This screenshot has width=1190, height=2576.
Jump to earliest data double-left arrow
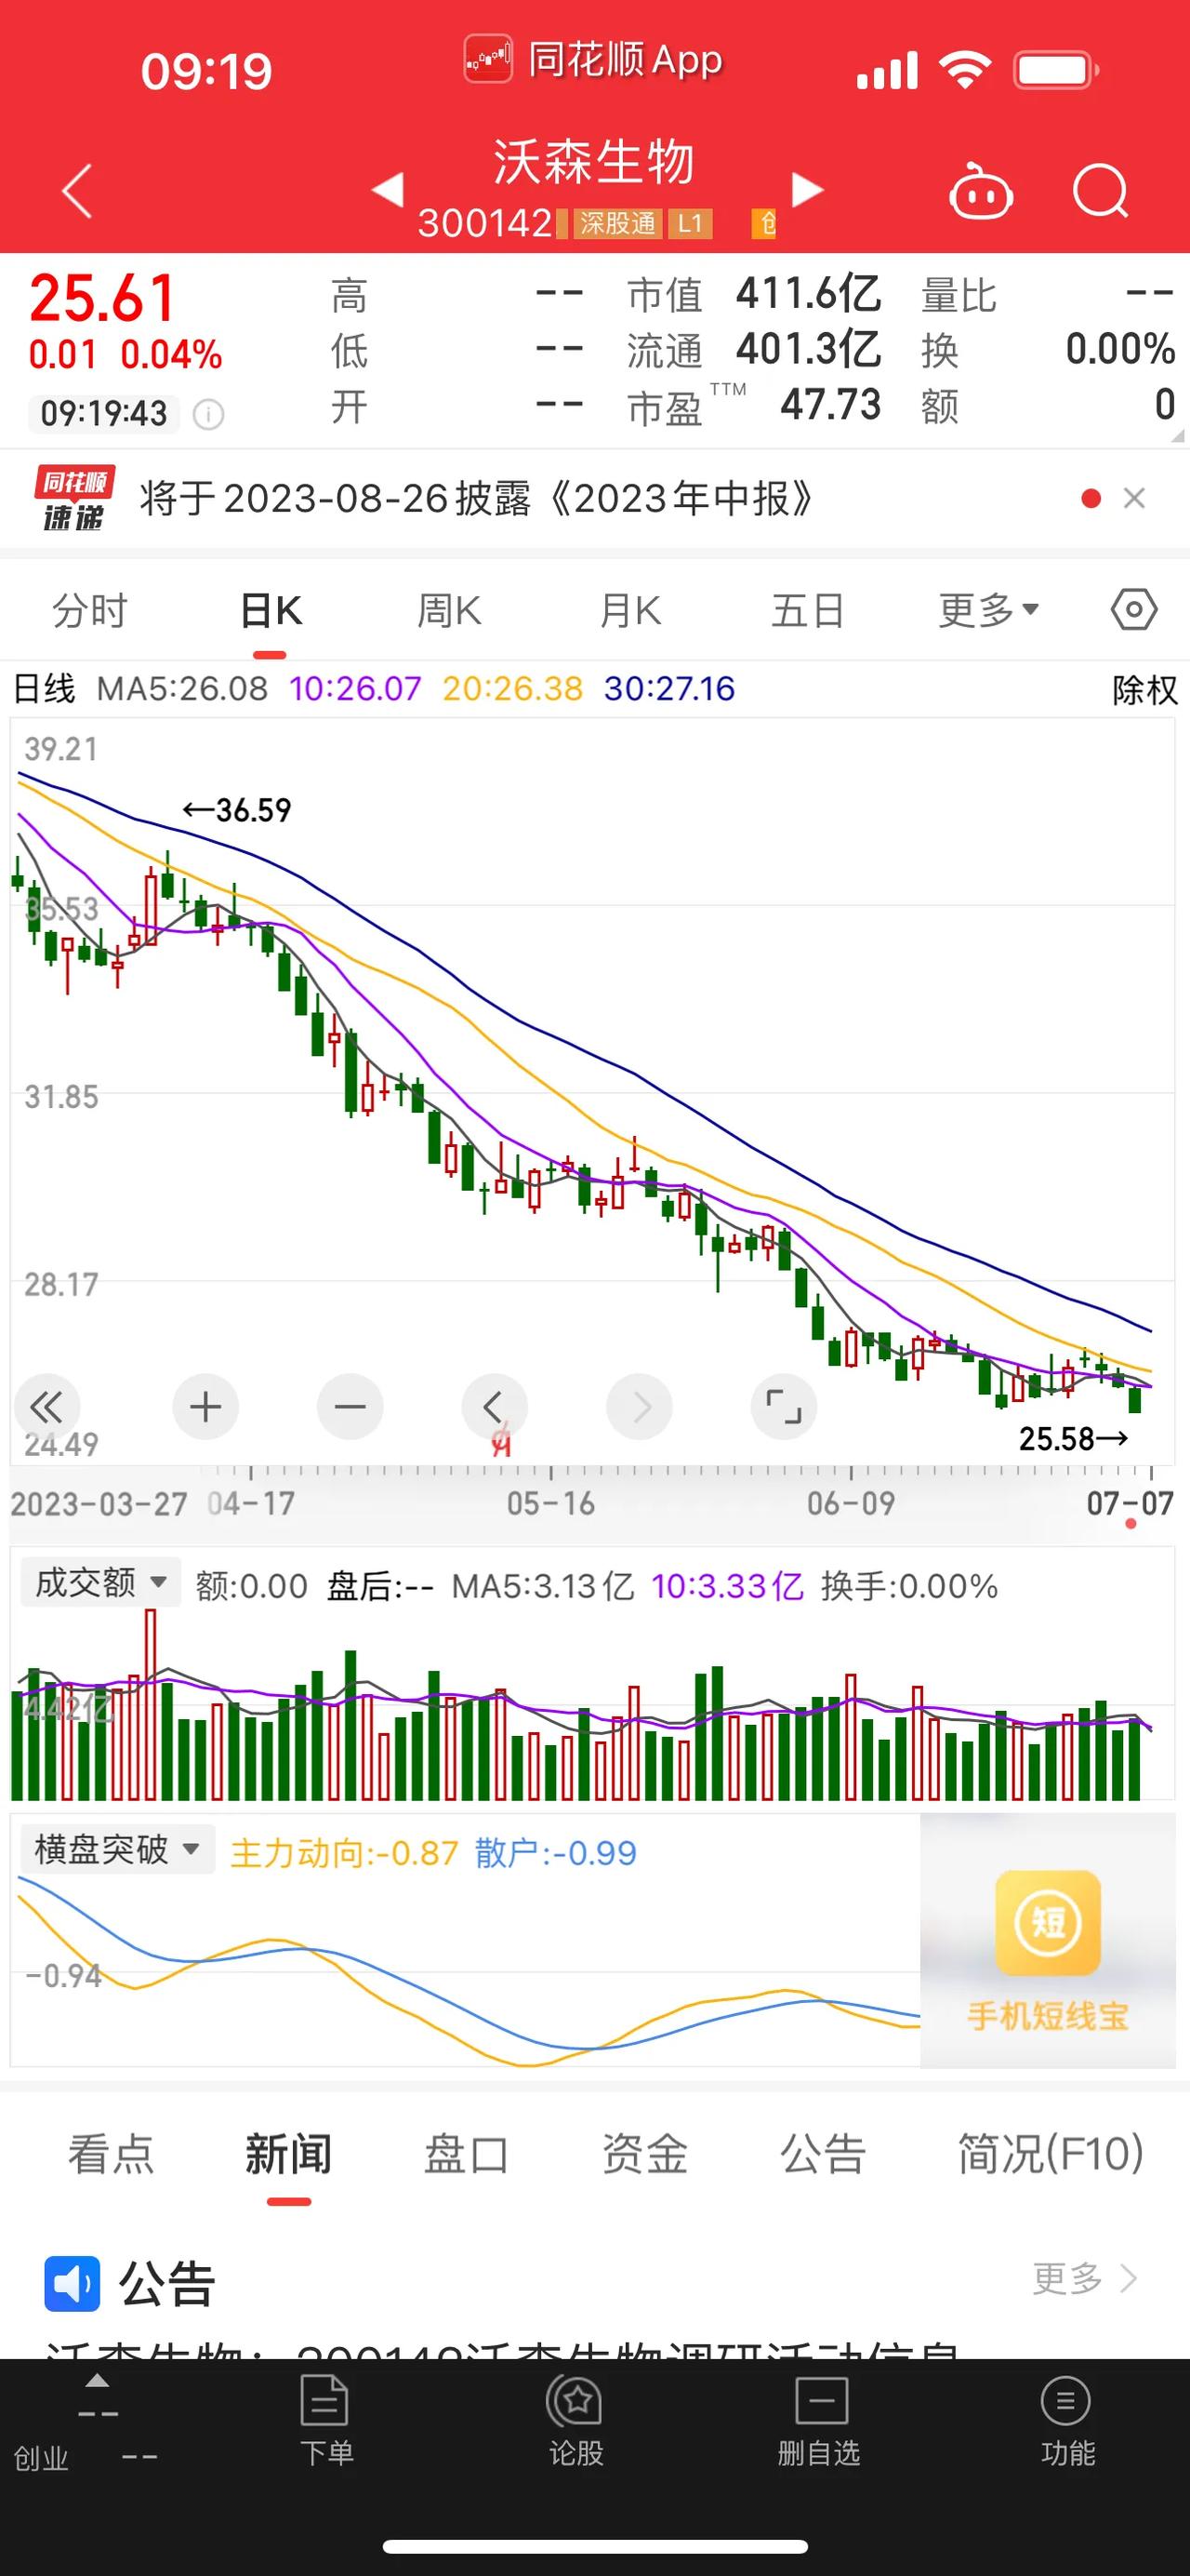click(46, 1407)
